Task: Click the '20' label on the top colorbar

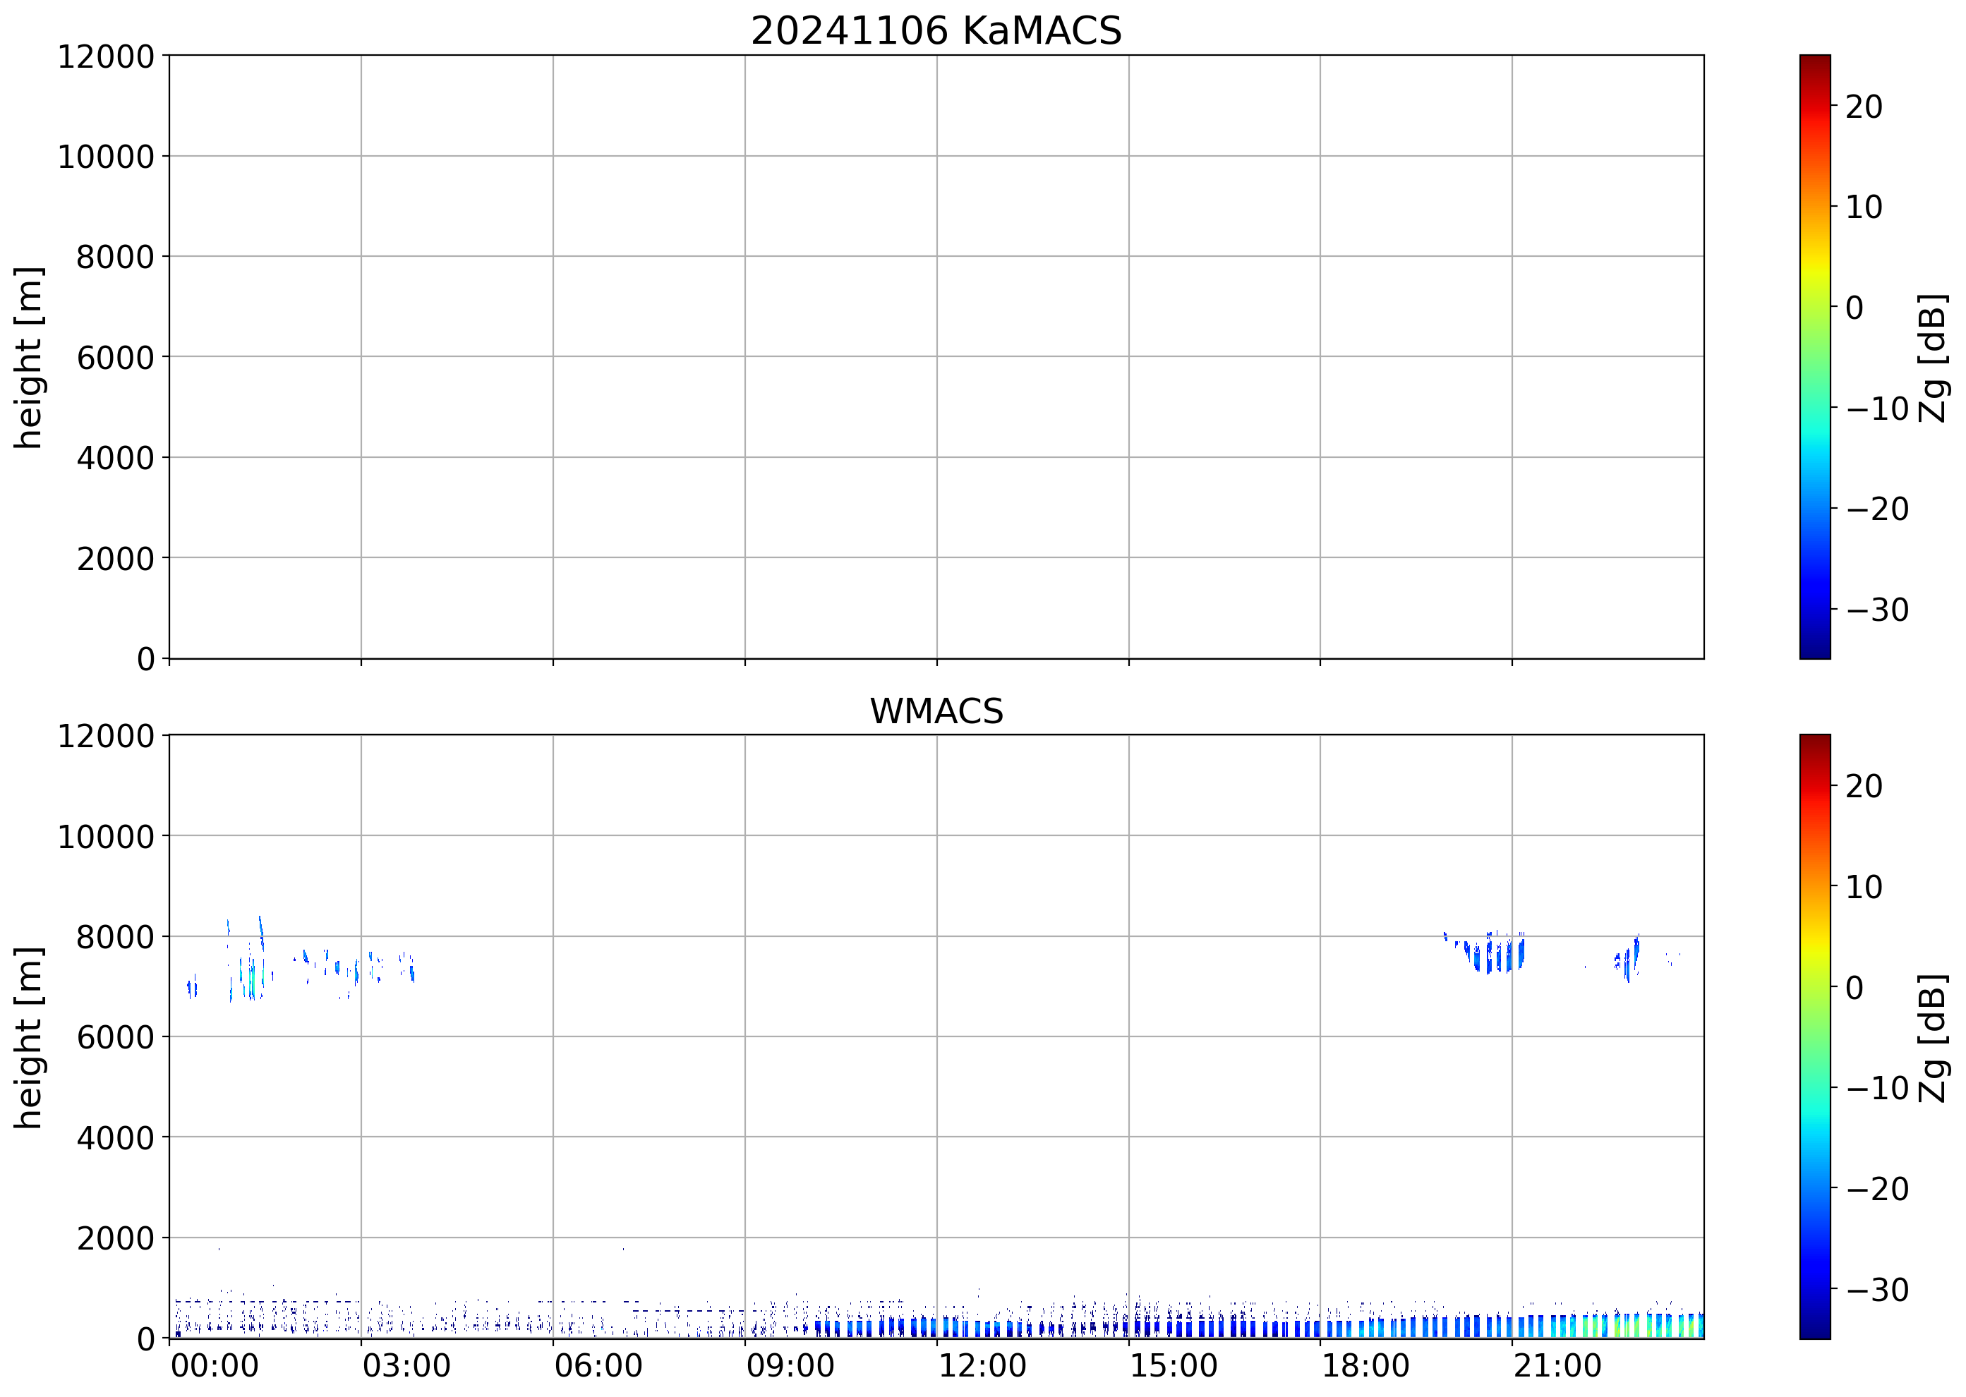Action: coord(1864,107)
